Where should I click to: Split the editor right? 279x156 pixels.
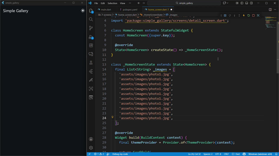point(270,10)
